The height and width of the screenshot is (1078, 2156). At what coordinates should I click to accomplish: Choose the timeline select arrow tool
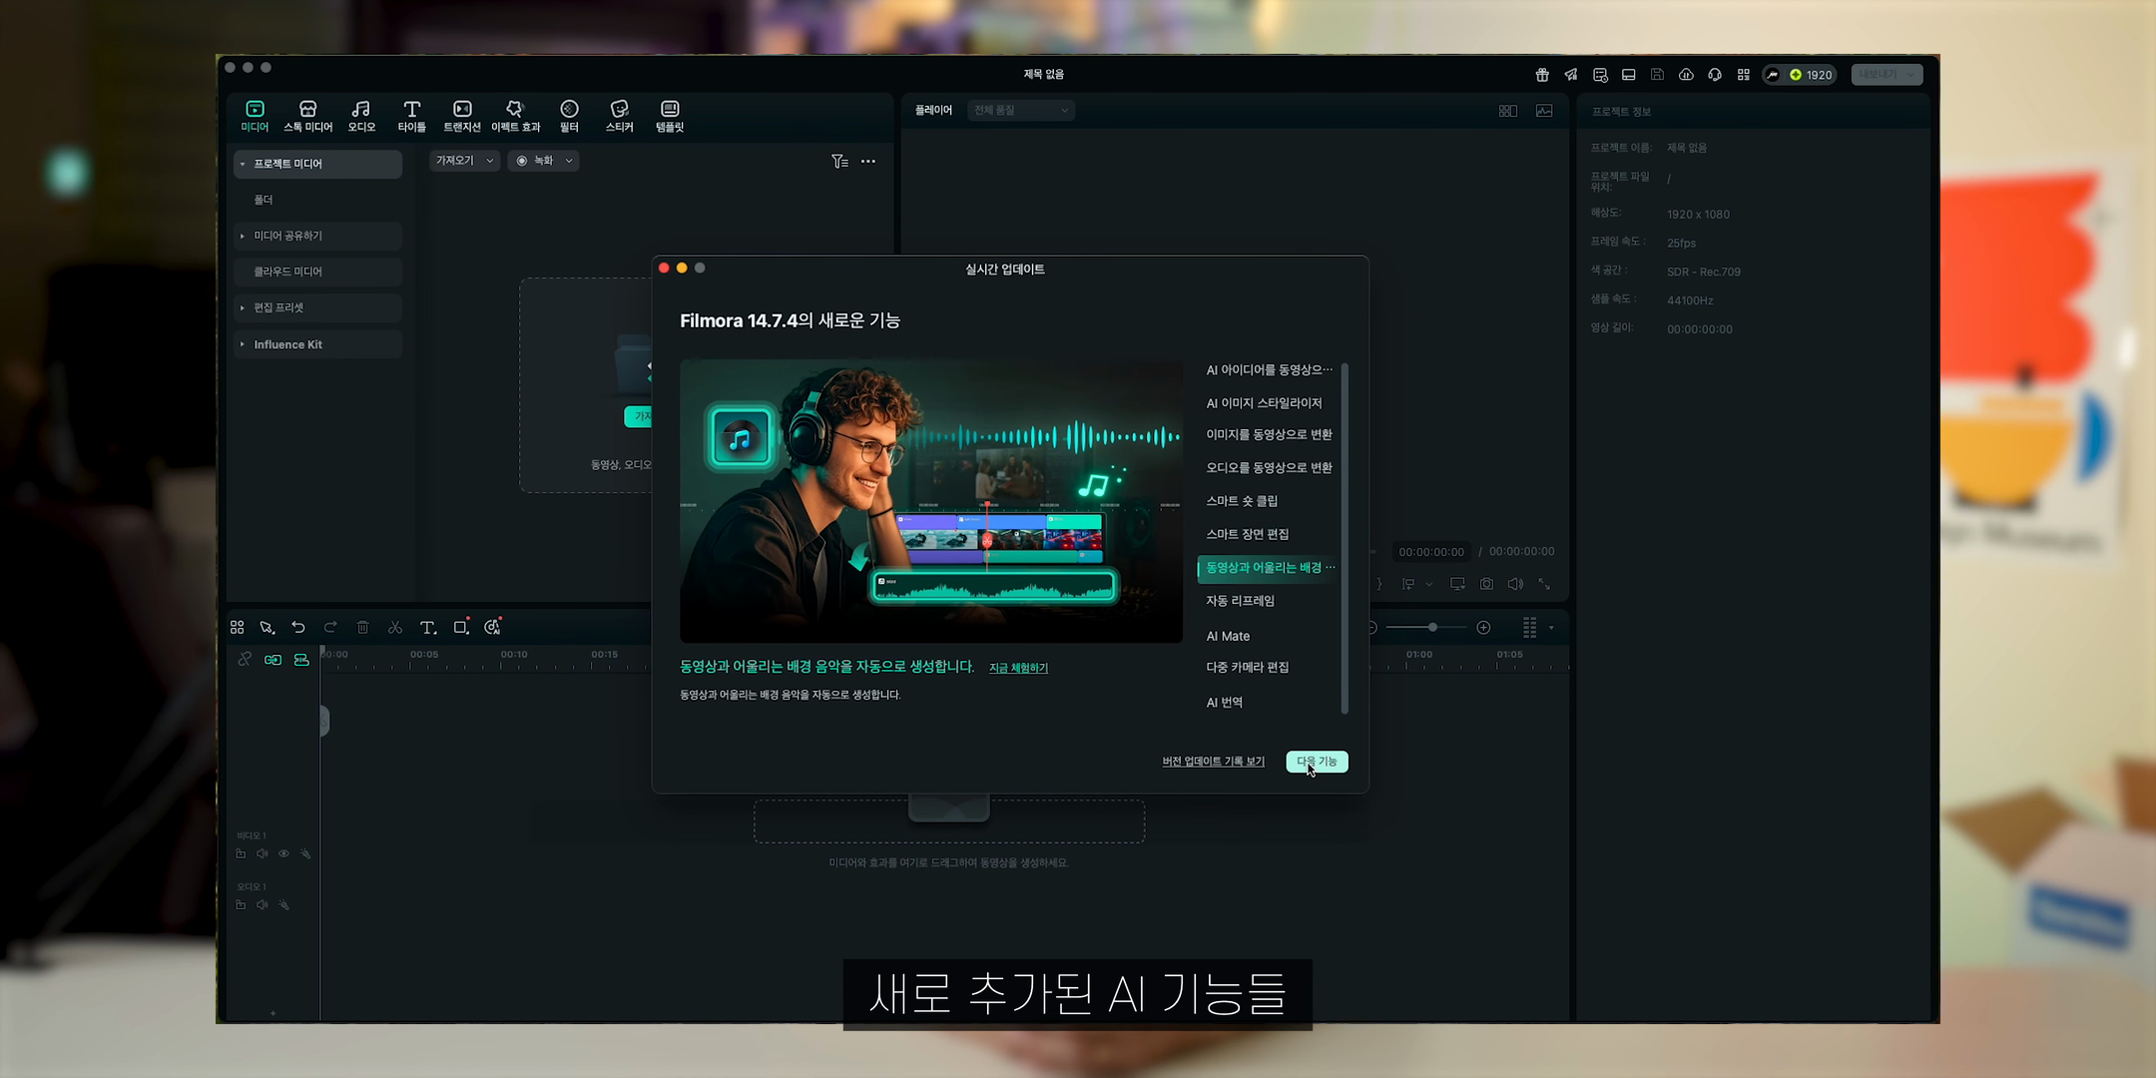coord(267,627)
